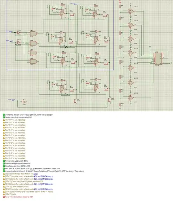Click red error icon beside simulation failed

pos(4,197)
